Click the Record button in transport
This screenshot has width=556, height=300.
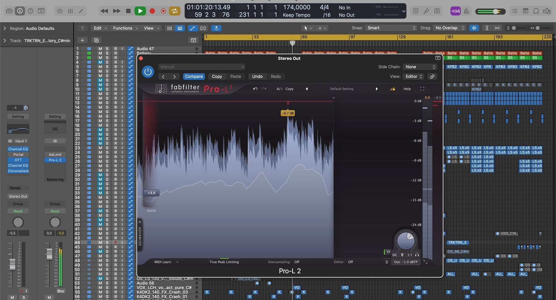point(152,11)
